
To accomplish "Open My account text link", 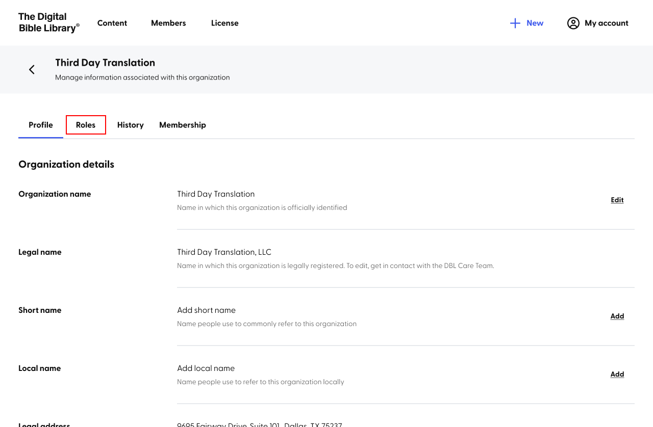I will tap(607, 23).
